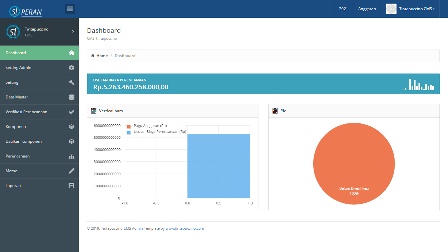448x252 pixels.
Task: Click the Setting Admin gear icon
Action: pyautogui.click(x=71, y=68)
